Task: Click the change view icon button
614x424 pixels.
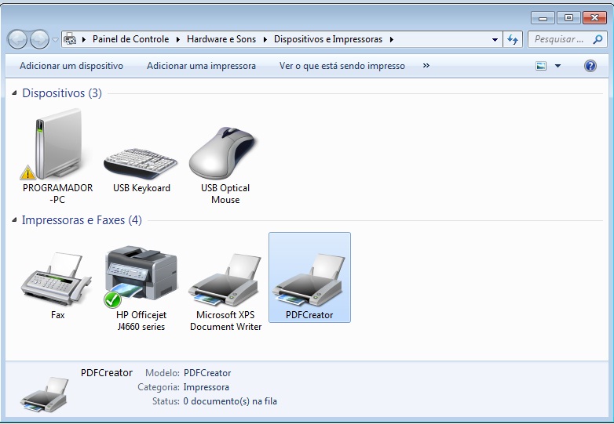Action: click(x=541, y=66)
